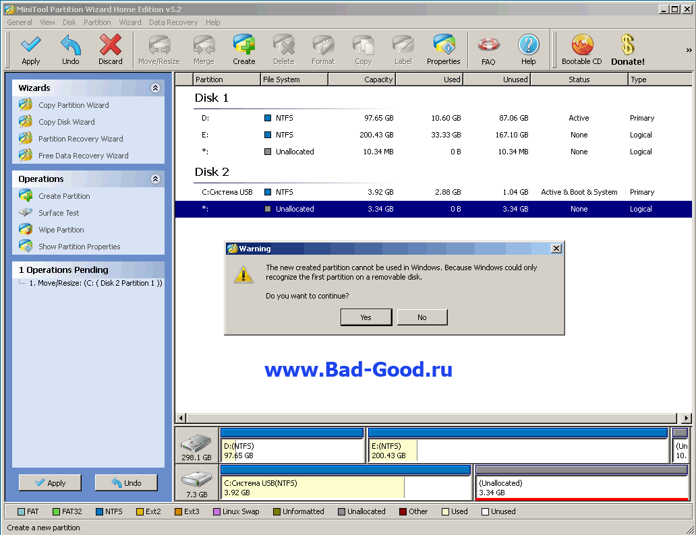Screen dimensions: 696x535
Task: Launch Partition Recovery Wizard
Action: tap(81, 139)
